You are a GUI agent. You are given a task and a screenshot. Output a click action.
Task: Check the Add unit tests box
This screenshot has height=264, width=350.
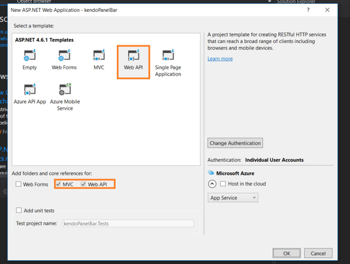pyautogui.click(x=19, y=210)
